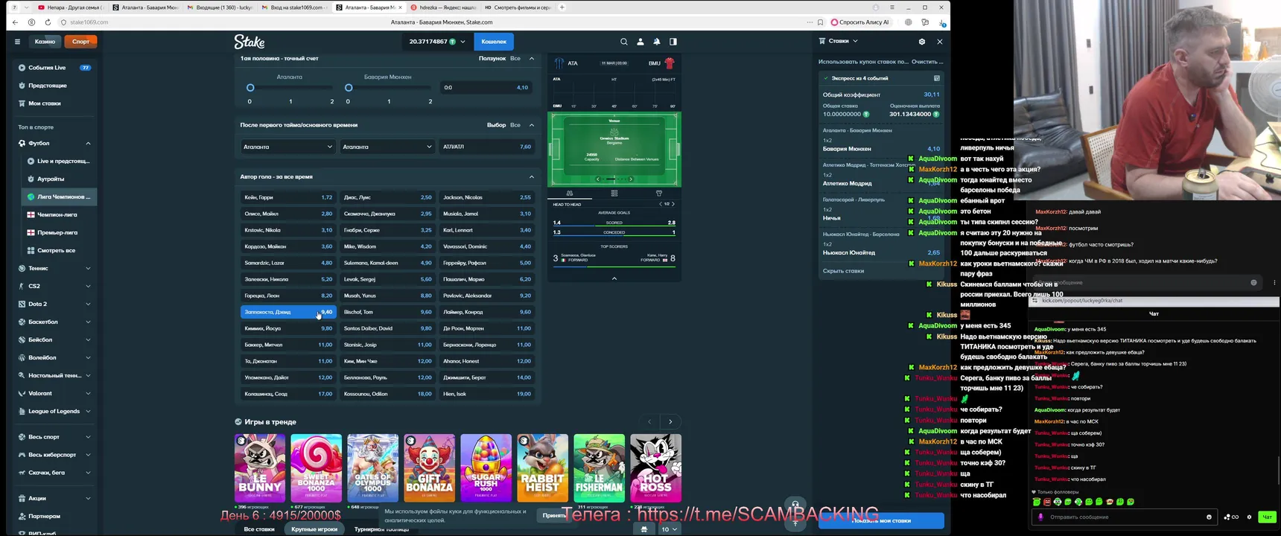The image size is (1281, 536).
Task: Show previous trending games with left arrow
Action: tap(649, 422)
